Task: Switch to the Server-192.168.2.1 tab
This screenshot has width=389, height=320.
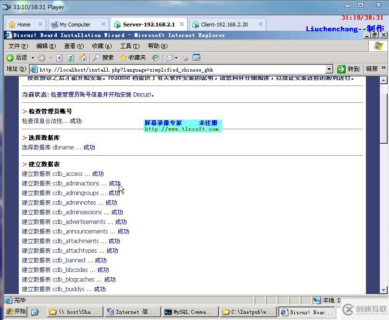Action: (149, 25)
